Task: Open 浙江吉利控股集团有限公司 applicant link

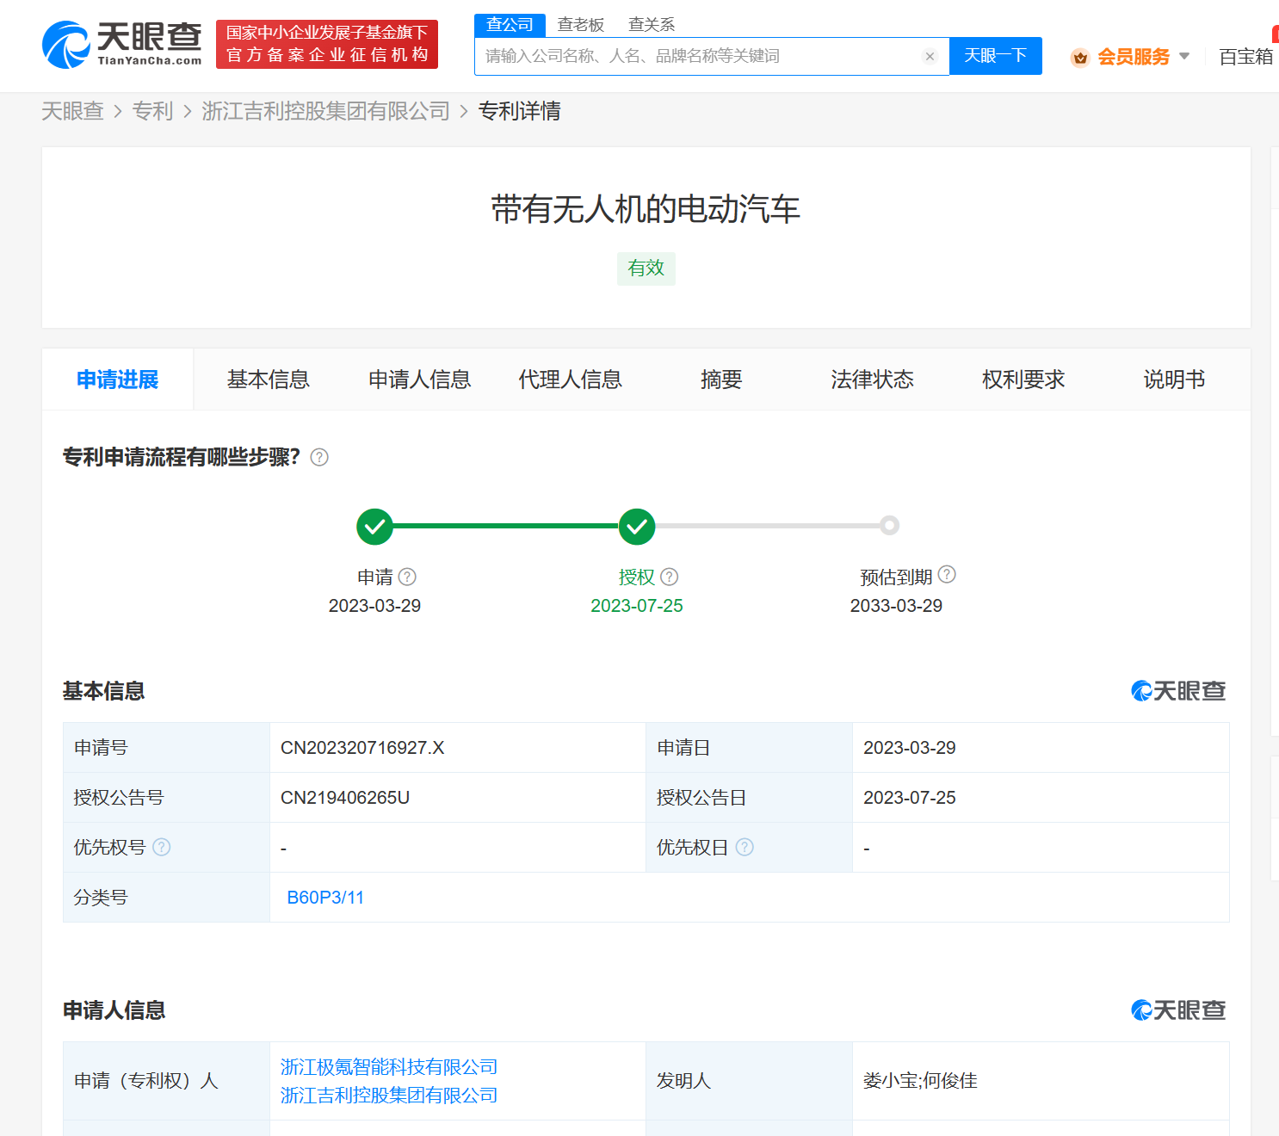Action: 389,1096
